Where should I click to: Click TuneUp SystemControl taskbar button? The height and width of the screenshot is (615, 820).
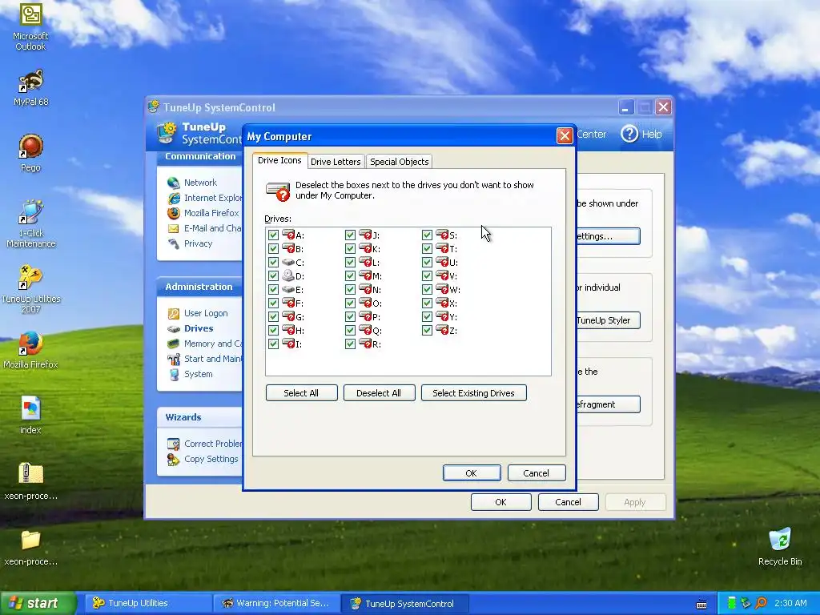coord(404,603)
